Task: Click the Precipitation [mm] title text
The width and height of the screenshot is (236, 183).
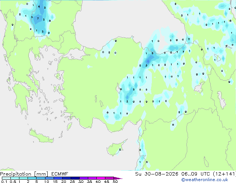Action: [24, 174]
